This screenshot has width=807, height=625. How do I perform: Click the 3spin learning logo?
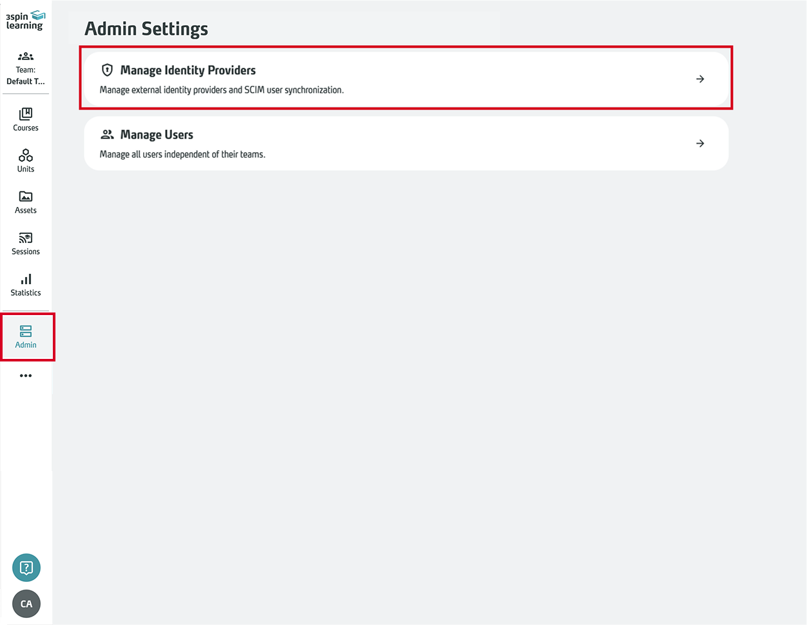click(26, 19)
